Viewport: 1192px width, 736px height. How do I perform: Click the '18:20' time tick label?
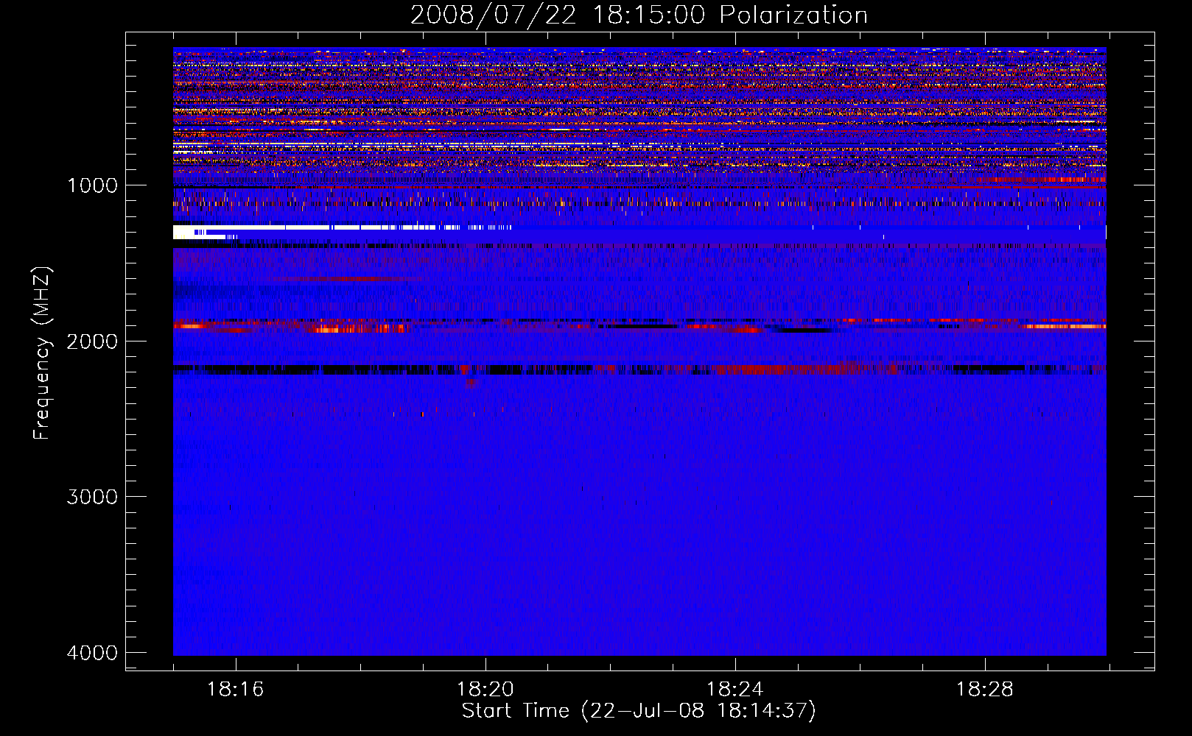pyautogui.click(x=485, y=690)
